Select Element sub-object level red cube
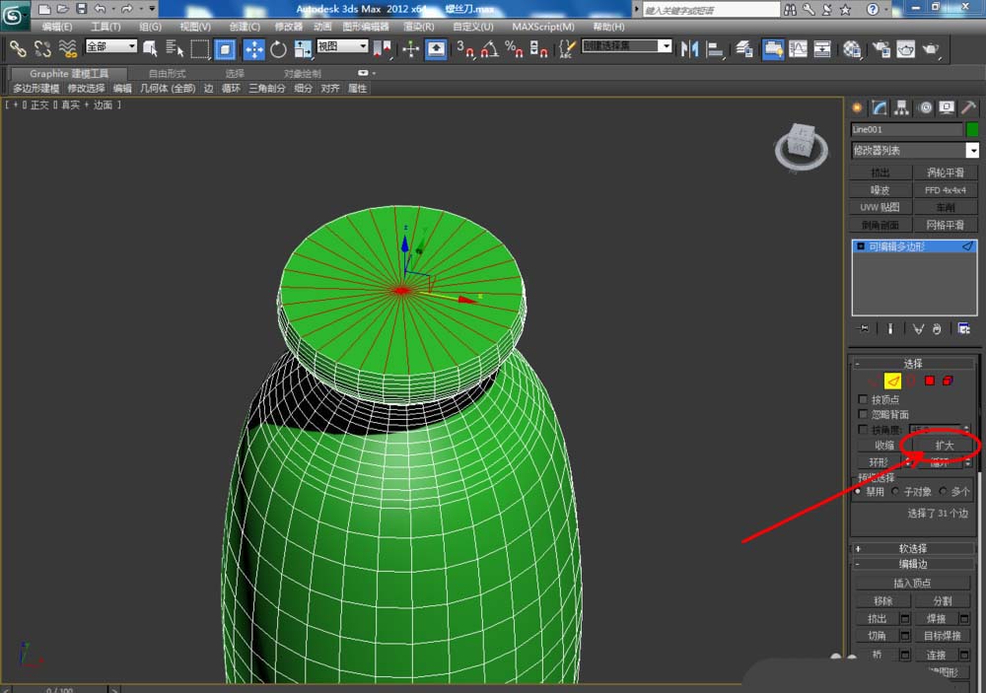986x693 pixels. tap(948, 381)
